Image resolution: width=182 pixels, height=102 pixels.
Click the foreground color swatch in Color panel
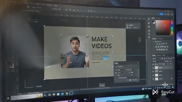[153, 21]
